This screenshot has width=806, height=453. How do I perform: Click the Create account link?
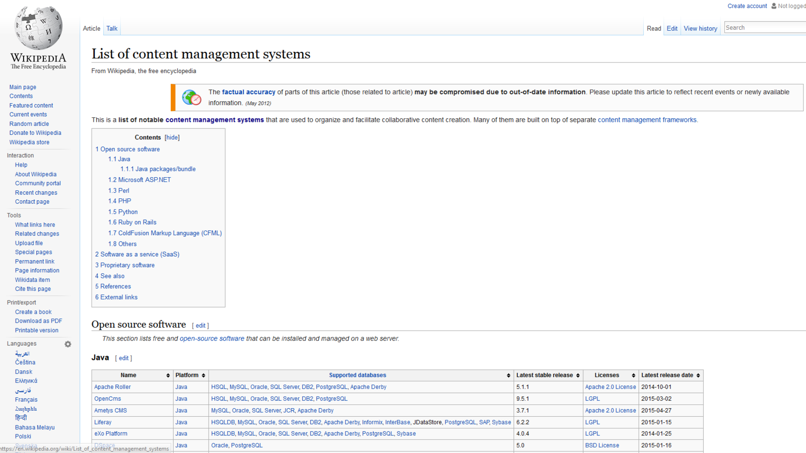click(x=747, y=6)
